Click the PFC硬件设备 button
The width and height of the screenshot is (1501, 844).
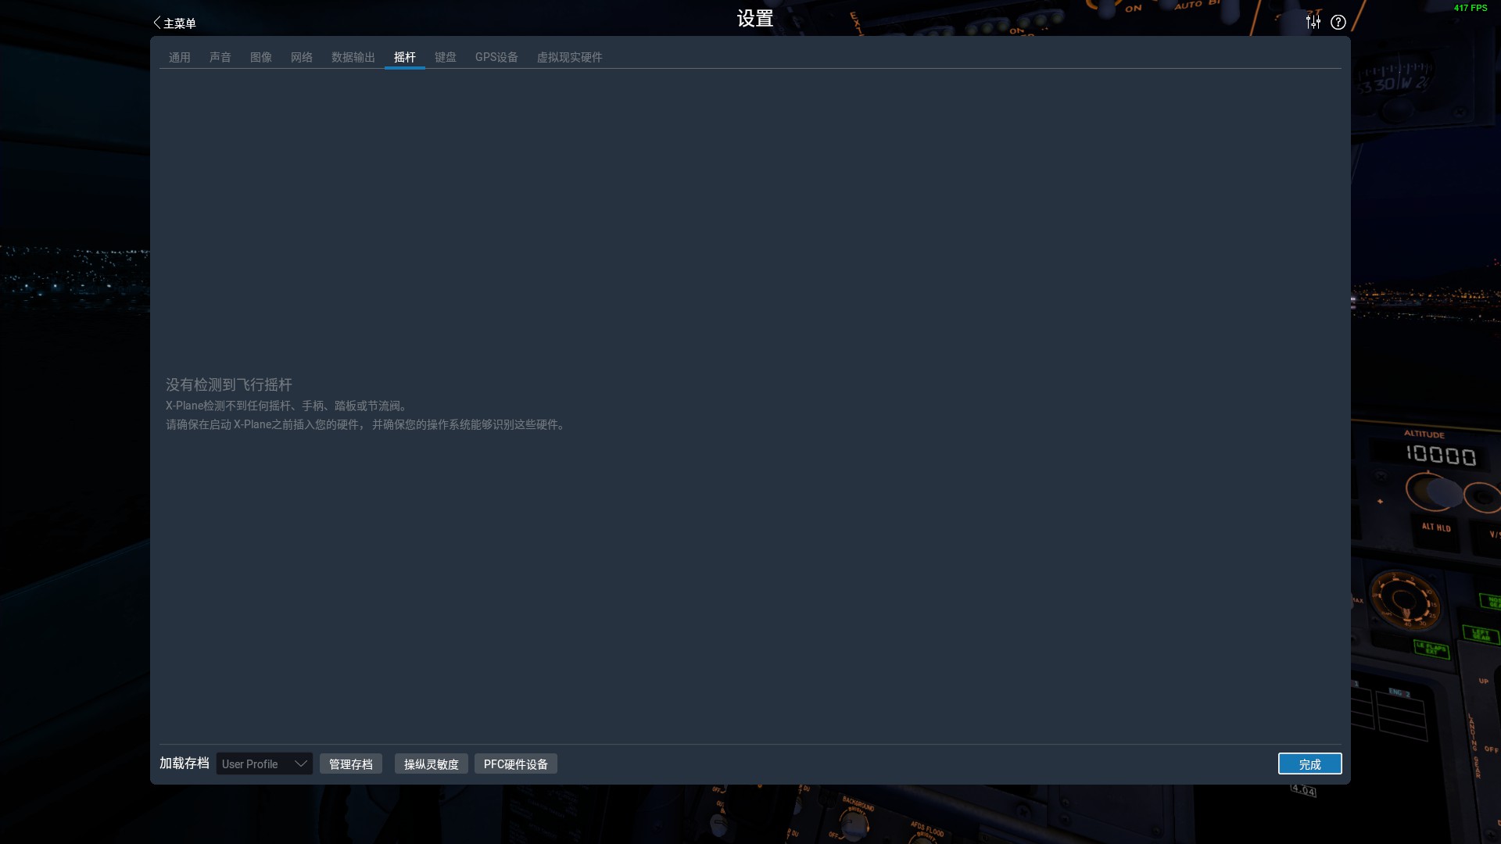[515, 764]
